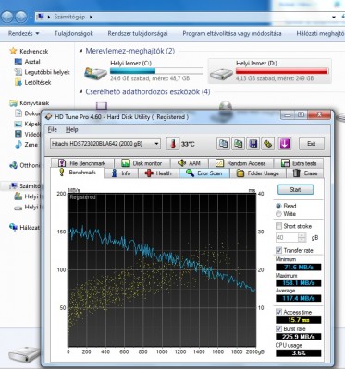Click the copy text to clipboard icon
Image resolution: width=345 pixels, height=369 pixels.
(223, 144)
